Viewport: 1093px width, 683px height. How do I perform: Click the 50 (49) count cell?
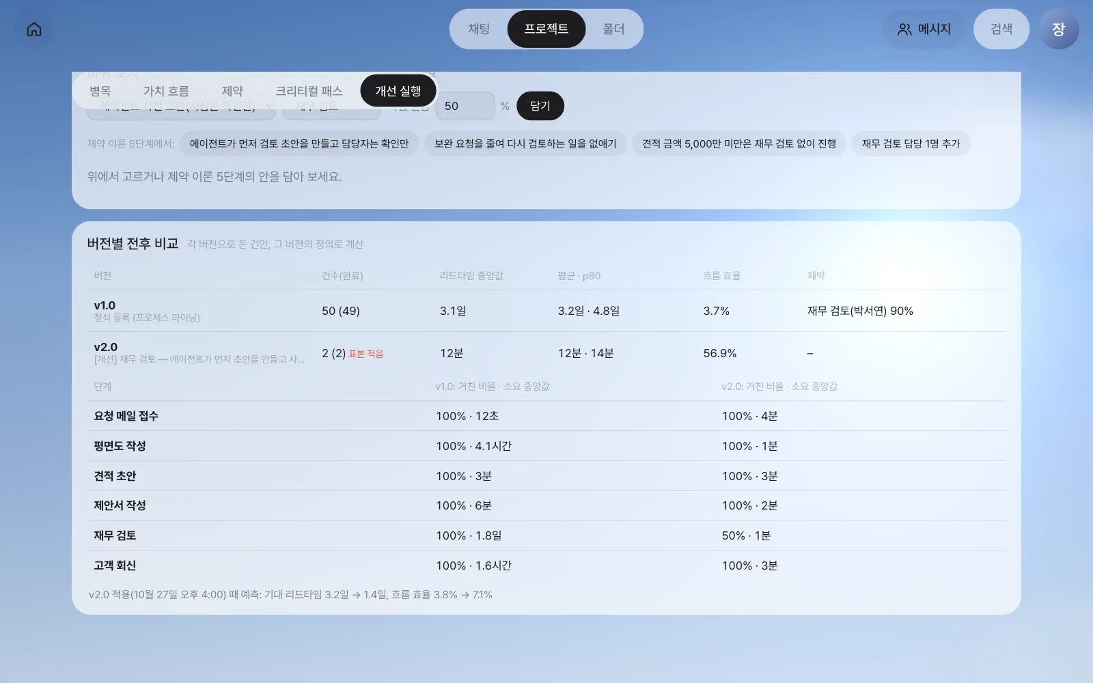[341, 311]
